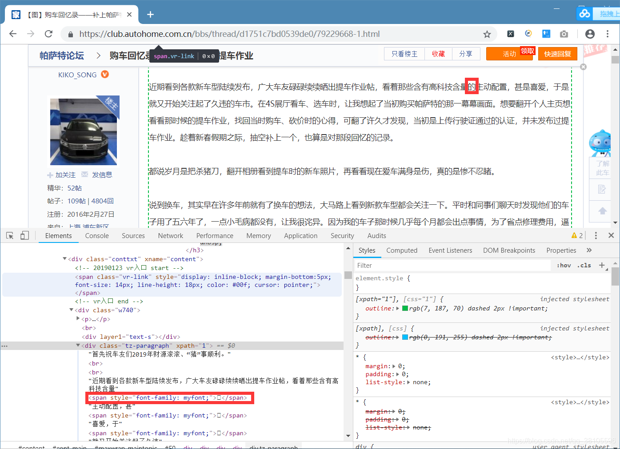Click the 分享 button
The width and height of the screenshot is (620, 449).
(x=466, y=54)
